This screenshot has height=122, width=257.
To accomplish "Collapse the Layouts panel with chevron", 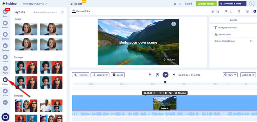I will pos(62,12).
